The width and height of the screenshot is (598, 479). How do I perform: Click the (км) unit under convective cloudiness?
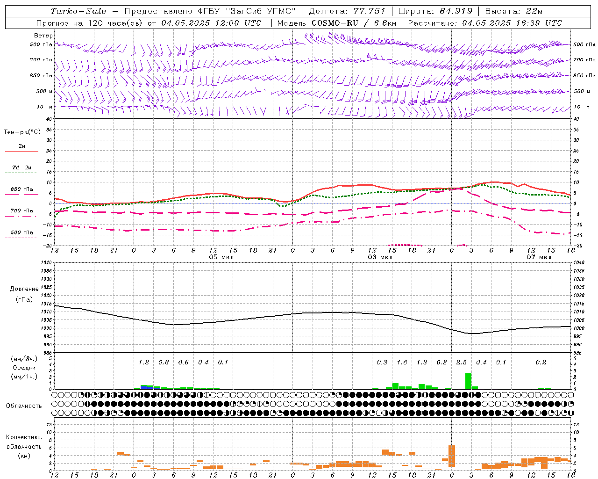[x=24, y=456]
